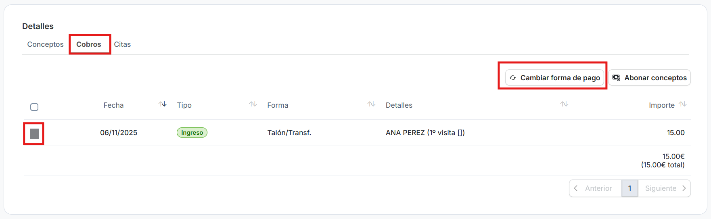Click the Tipo column sort arrows

253,104
